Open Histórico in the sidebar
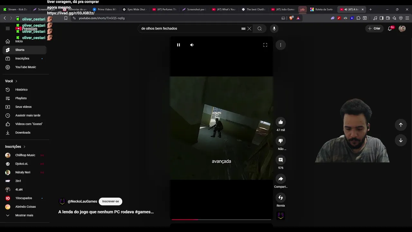The width and height of the screenshot is (412, 232). 24,90
